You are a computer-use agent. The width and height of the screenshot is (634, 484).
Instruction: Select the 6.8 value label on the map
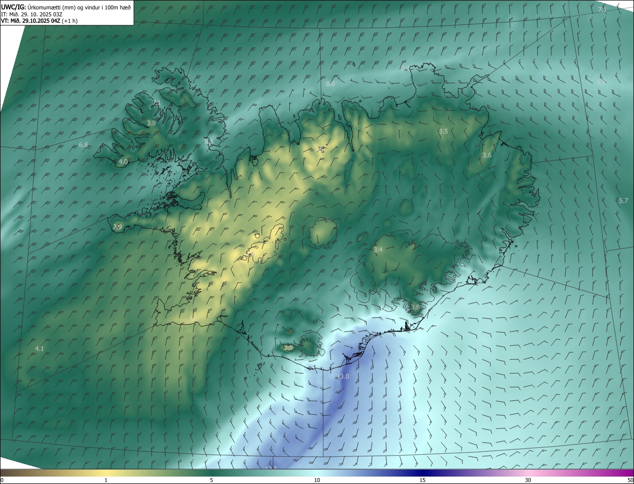pos(83,145)
